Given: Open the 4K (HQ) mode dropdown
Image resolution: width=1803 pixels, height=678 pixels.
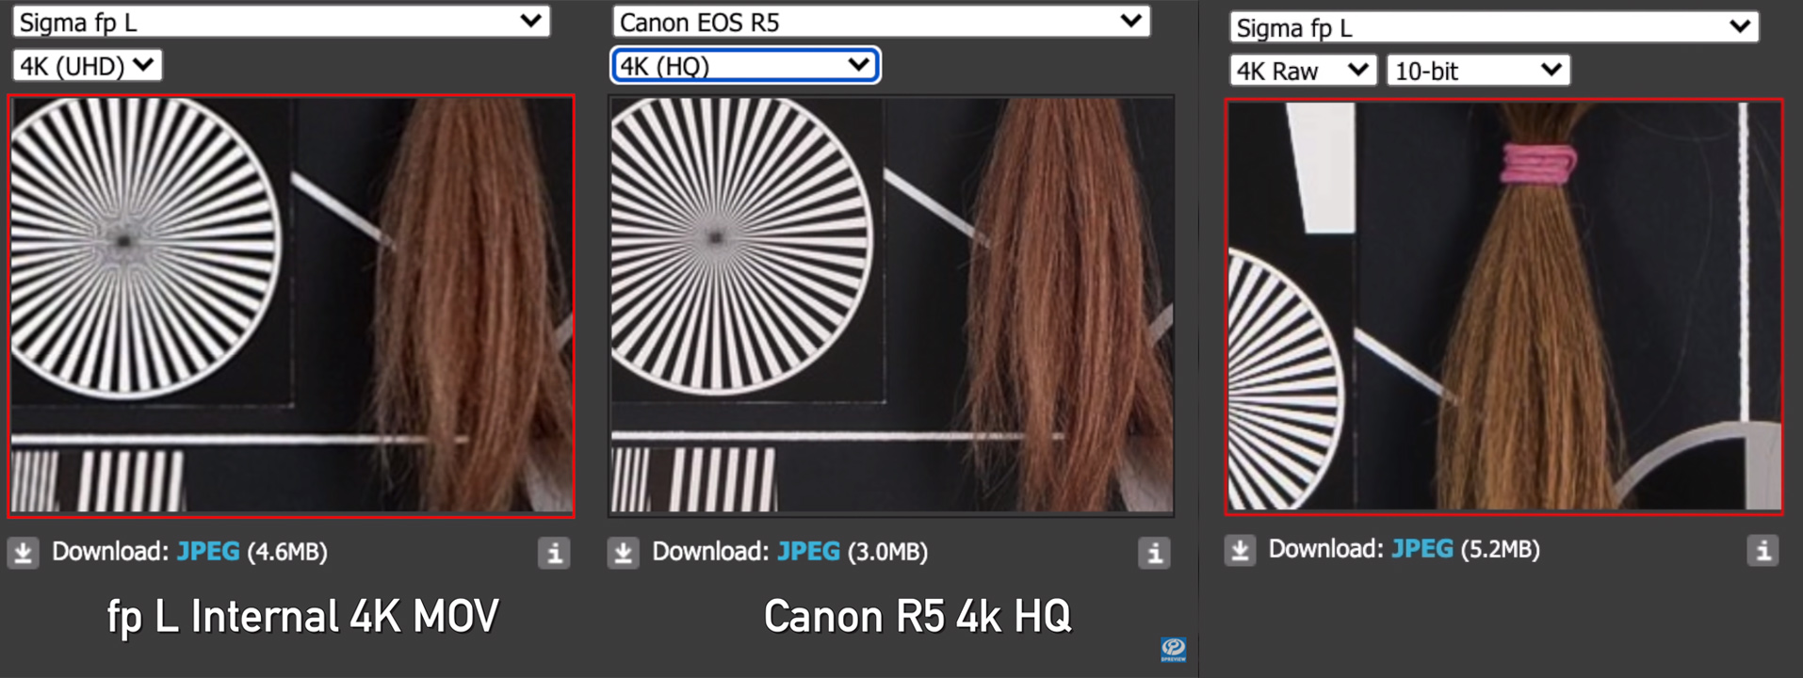Looking at the screenshot, I should tap(745, 66).
